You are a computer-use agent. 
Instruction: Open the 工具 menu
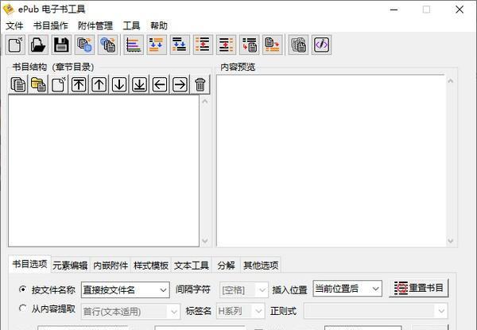pos(131,25)
